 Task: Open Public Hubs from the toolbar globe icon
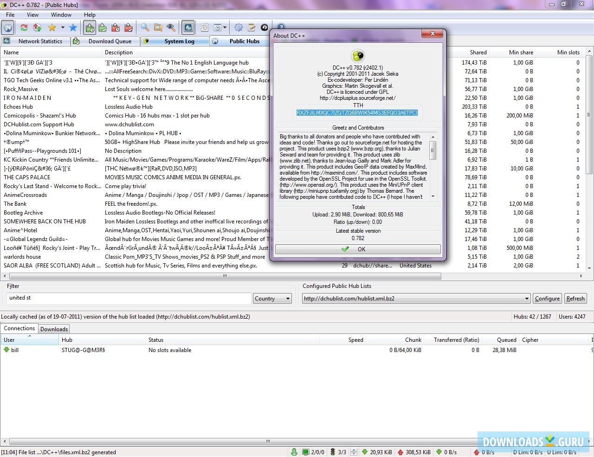8,28
